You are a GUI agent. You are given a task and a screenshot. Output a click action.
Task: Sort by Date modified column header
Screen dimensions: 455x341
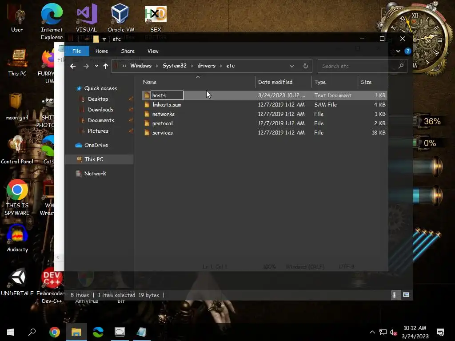click(283, 82)
